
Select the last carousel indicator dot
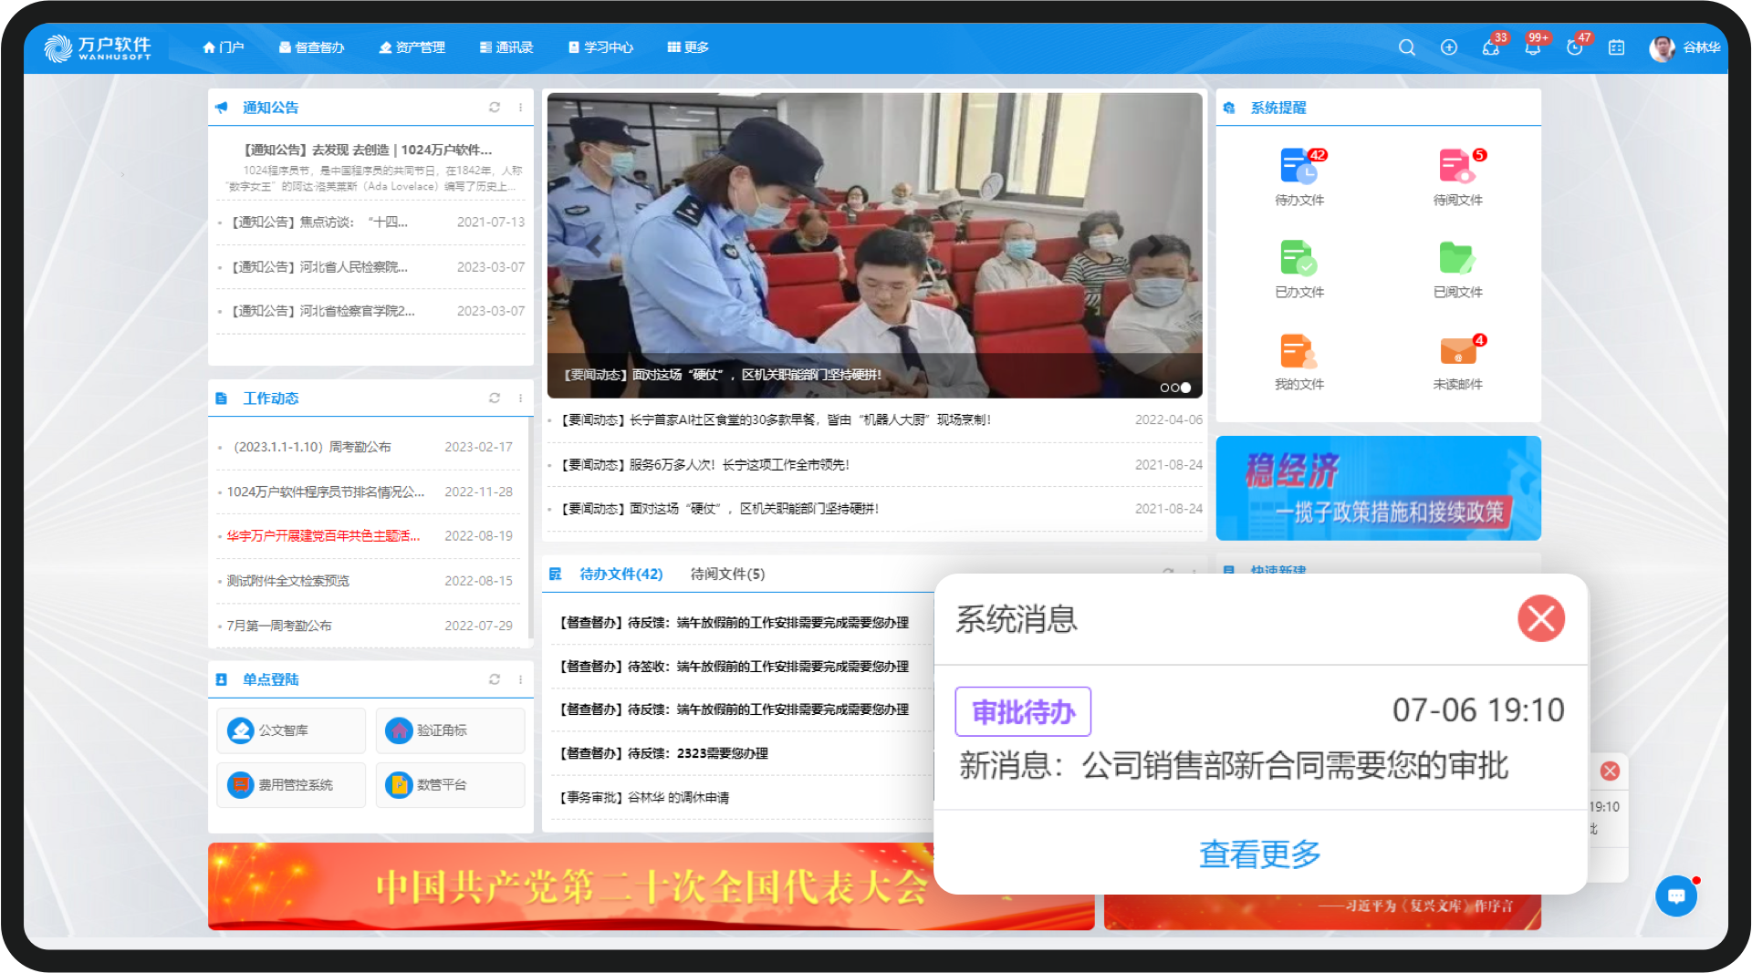tap(1185, 388)
